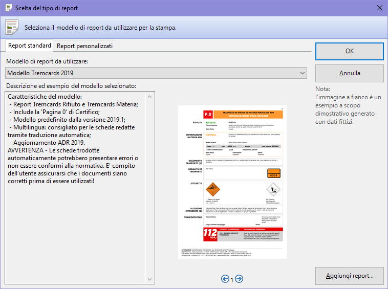Click the title bar application icon
This screenshot has width=388, height=289.
[x=9, y=8]
